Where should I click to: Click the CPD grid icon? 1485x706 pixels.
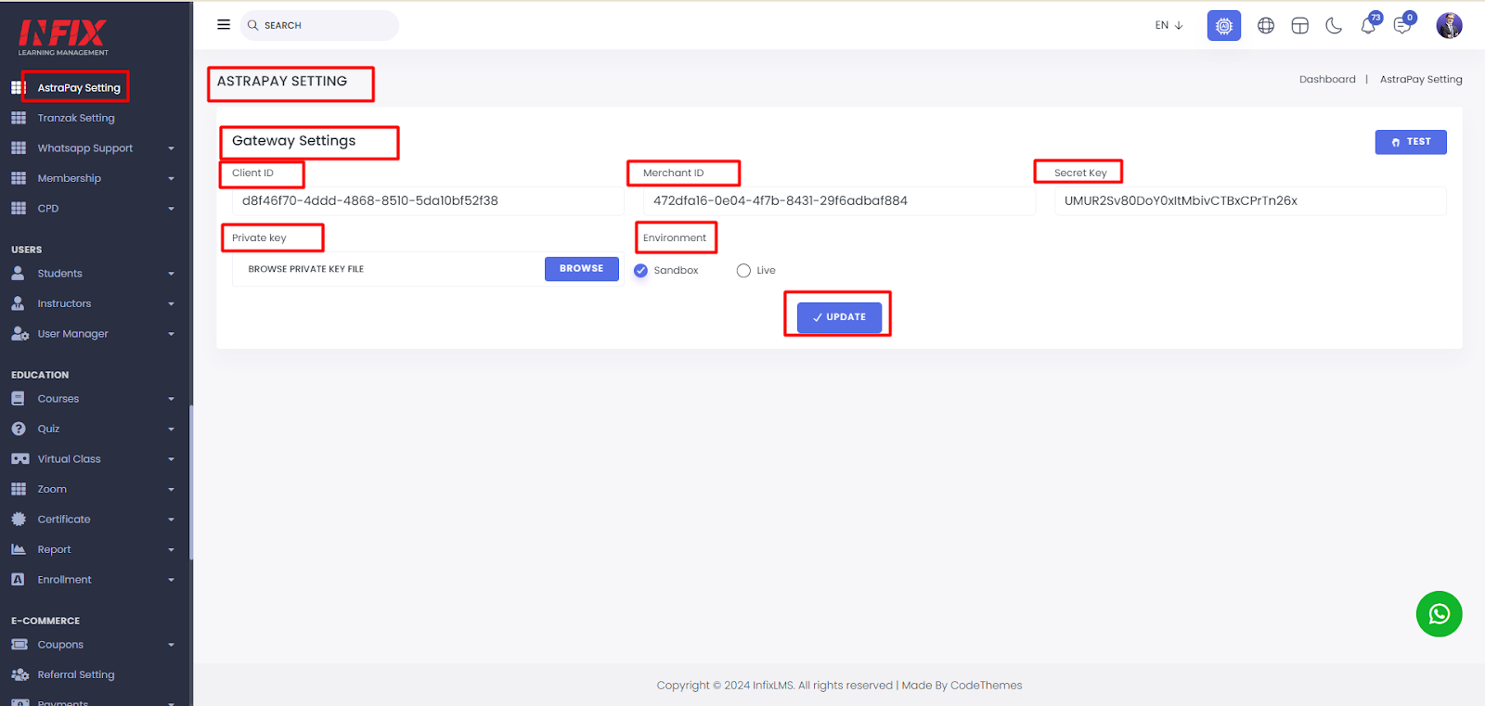[19, 209]
